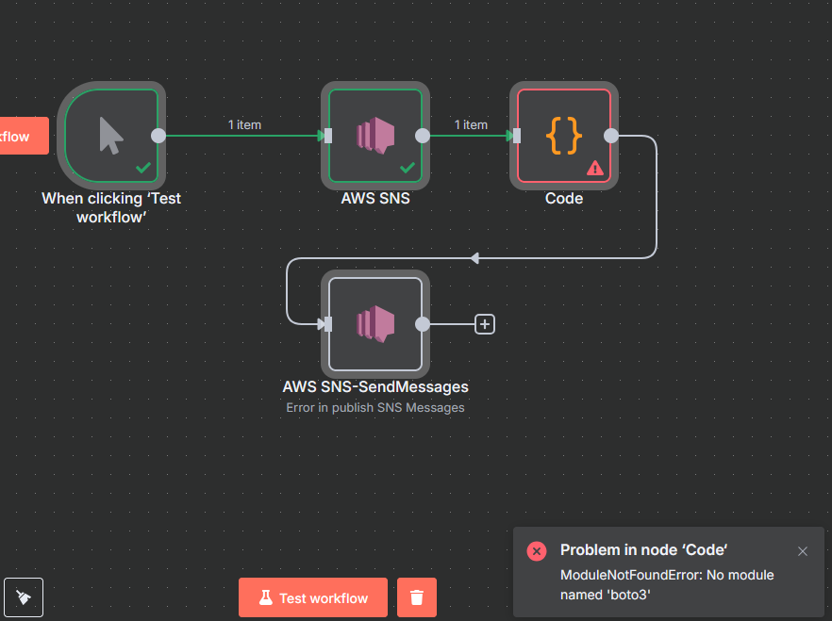Click the "Problem in node 'Code'" heading
Image resolution: width=832 pixels, height=621 pixels.
click(643, 550)
